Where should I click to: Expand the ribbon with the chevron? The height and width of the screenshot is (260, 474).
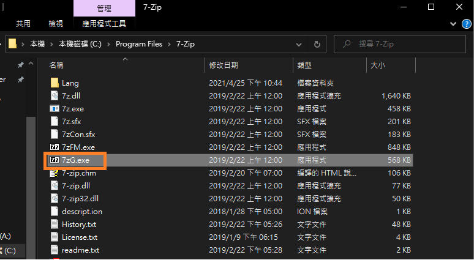(x=453, y=24)
